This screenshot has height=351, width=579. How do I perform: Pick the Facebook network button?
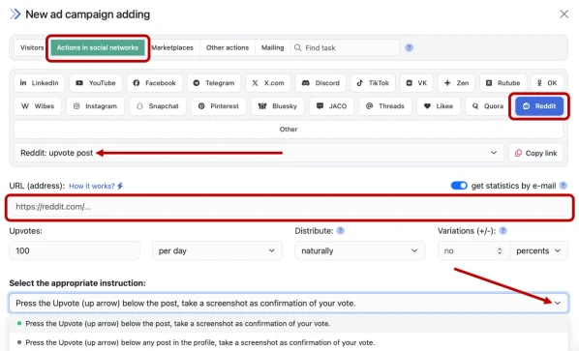click(154, 83)
